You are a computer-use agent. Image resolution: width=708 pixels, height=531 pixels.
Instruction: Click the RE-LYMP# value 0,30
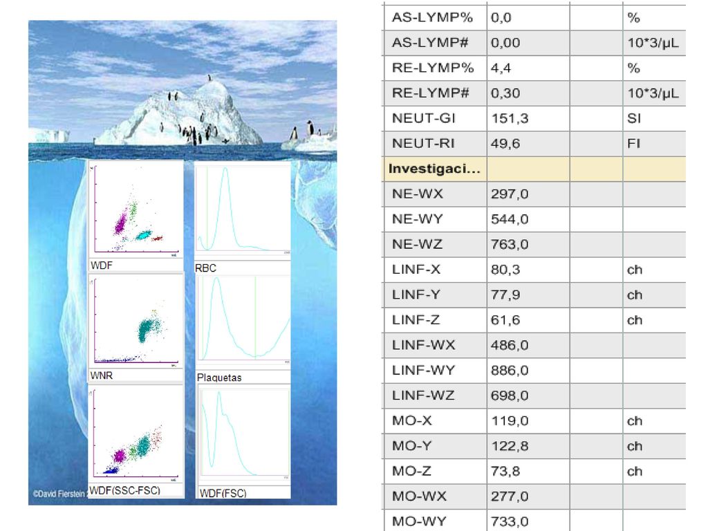(x=505, y=93)
